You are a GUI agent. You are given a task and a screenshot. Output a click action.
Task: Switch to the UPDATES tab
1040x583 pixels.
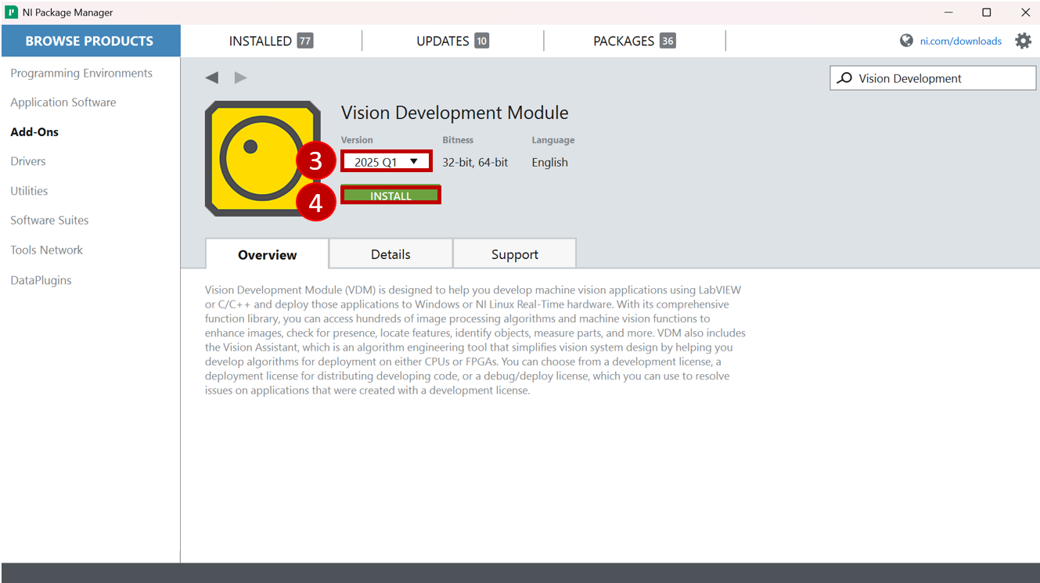pos(452,41)
